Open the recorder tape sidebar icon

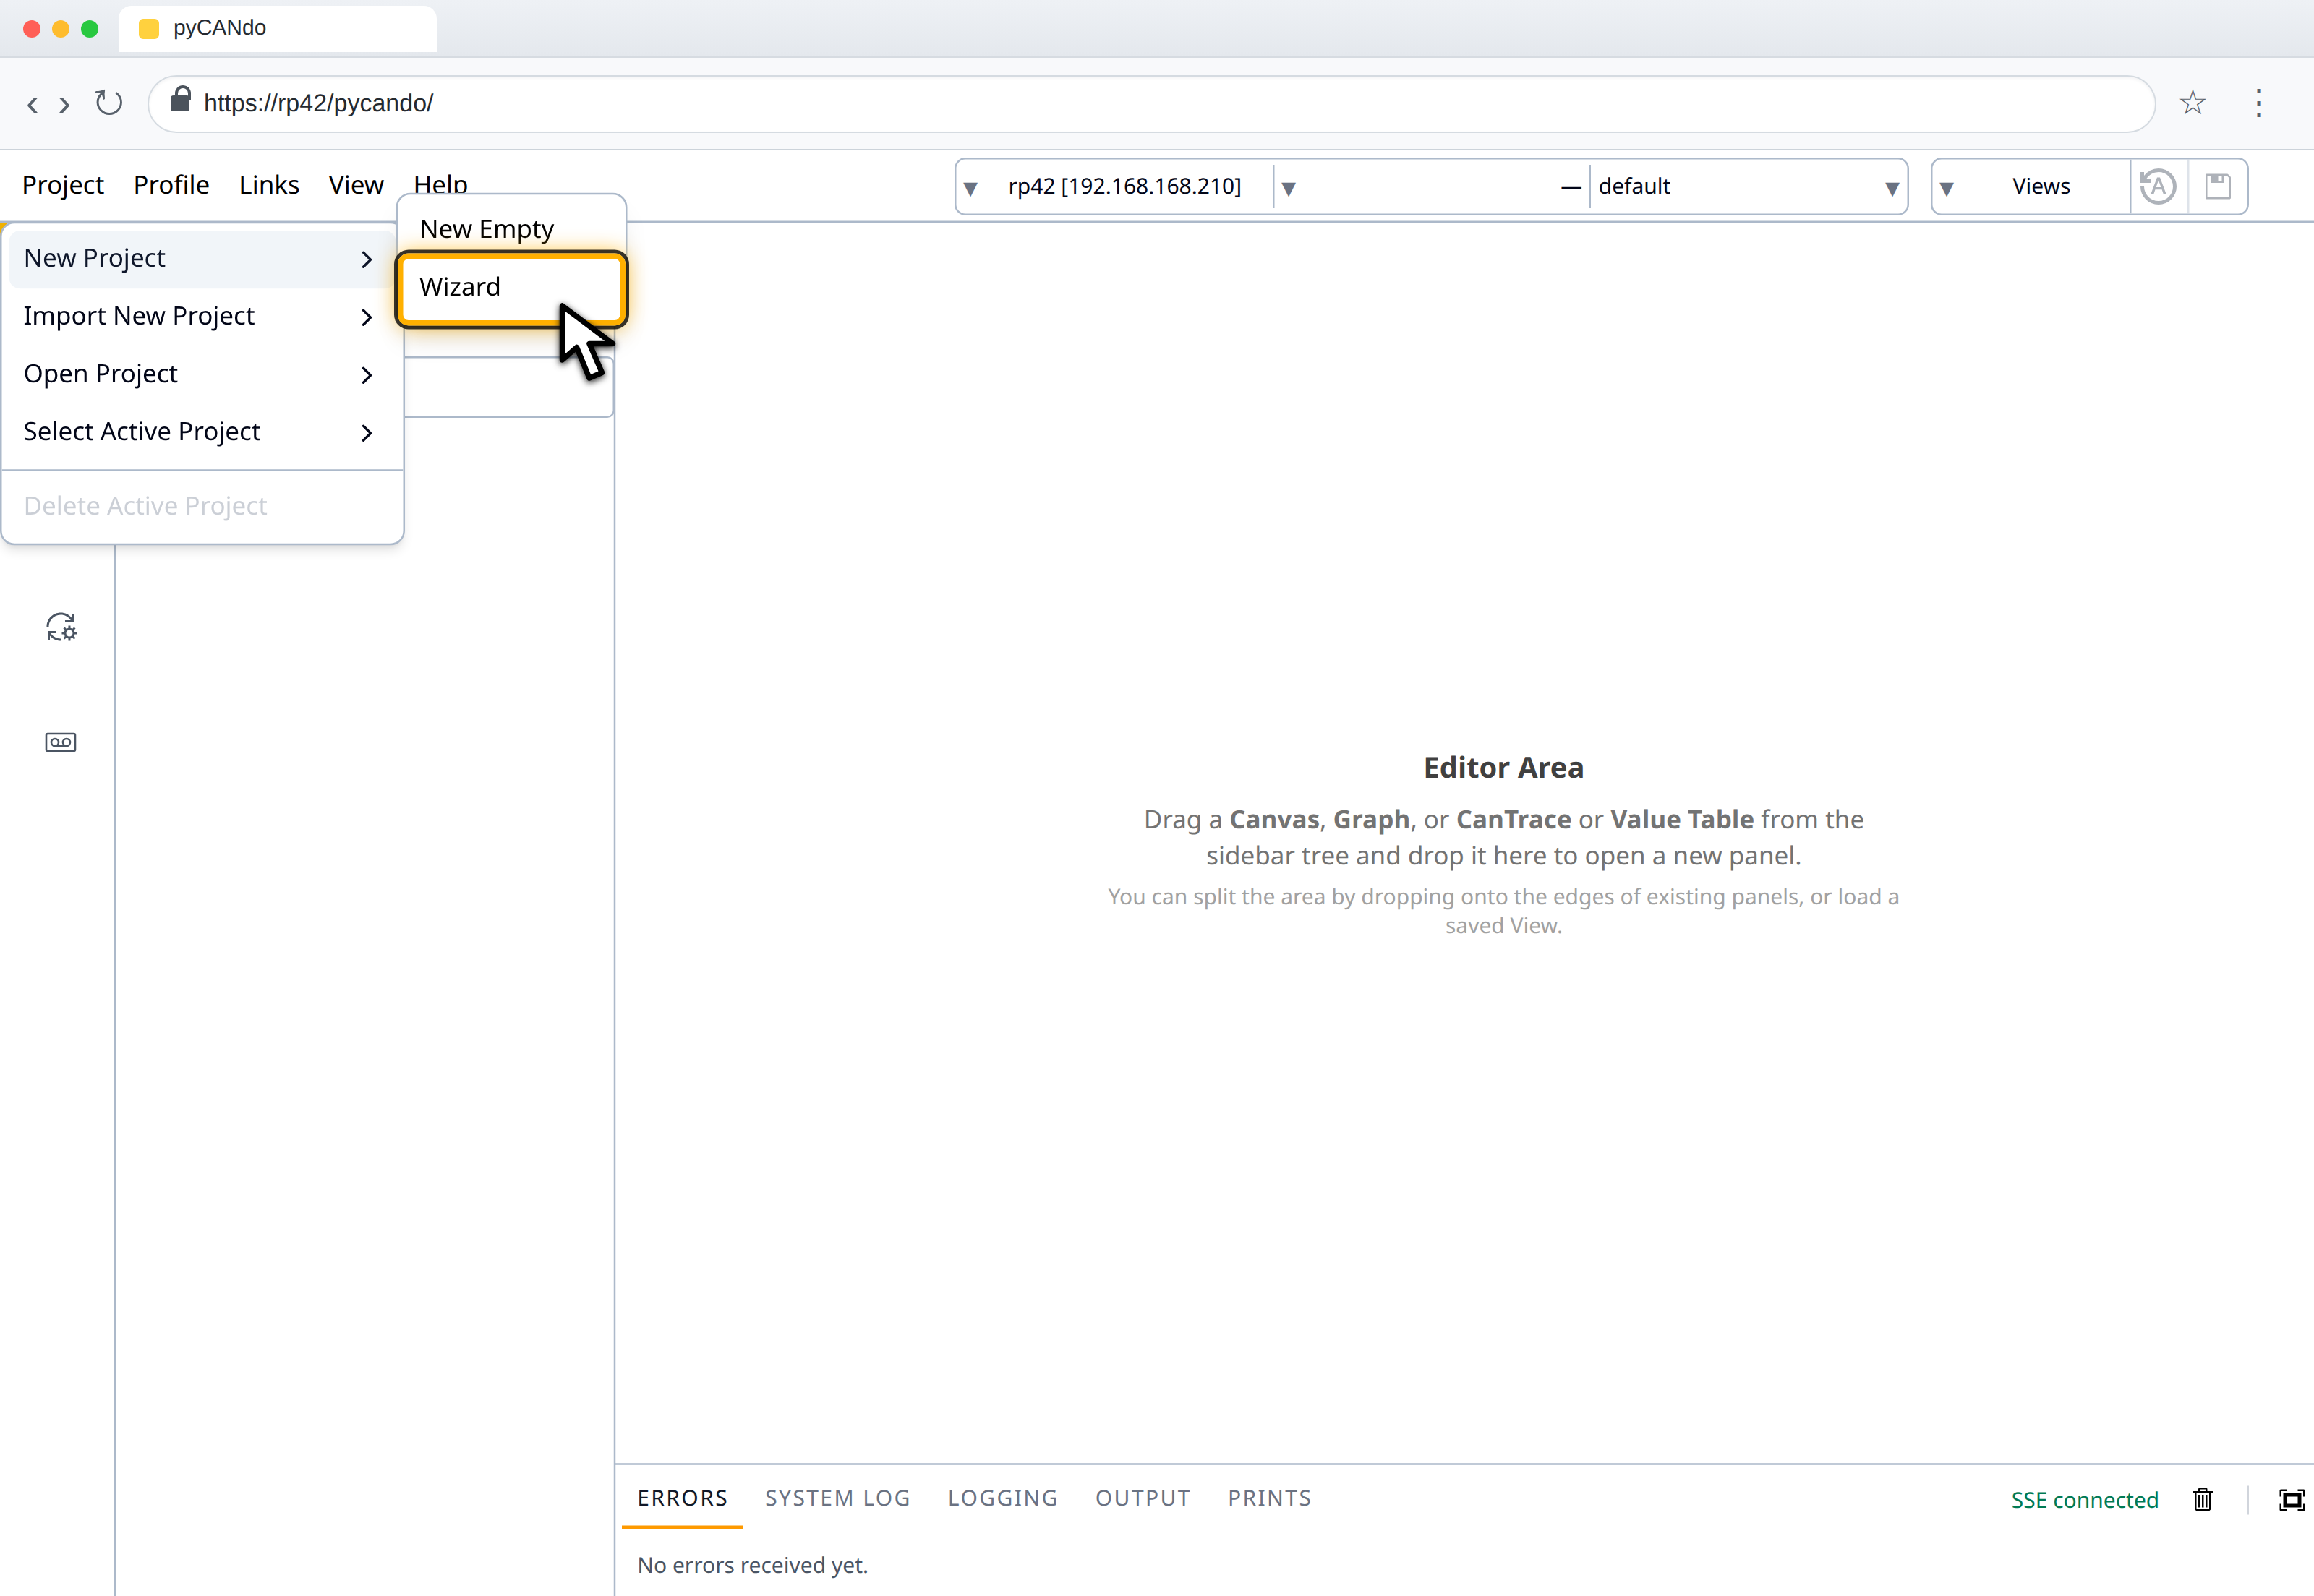point(61,742)
